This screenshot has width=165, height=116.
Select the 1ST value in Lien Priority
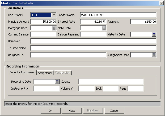coord(41,15)
